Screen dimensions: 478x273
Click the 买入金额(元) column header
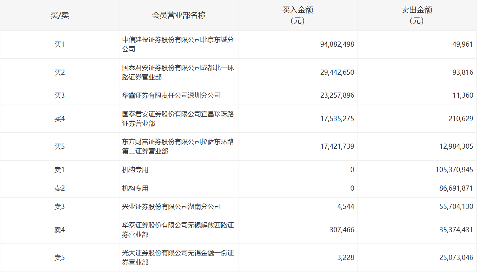[x=298, y=15]
